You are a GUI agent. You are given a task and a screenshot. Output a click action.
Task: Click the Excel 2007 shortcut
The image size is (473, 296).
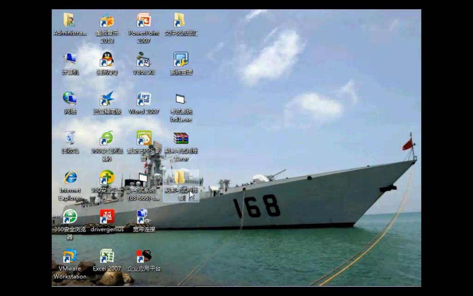(107, 256)
